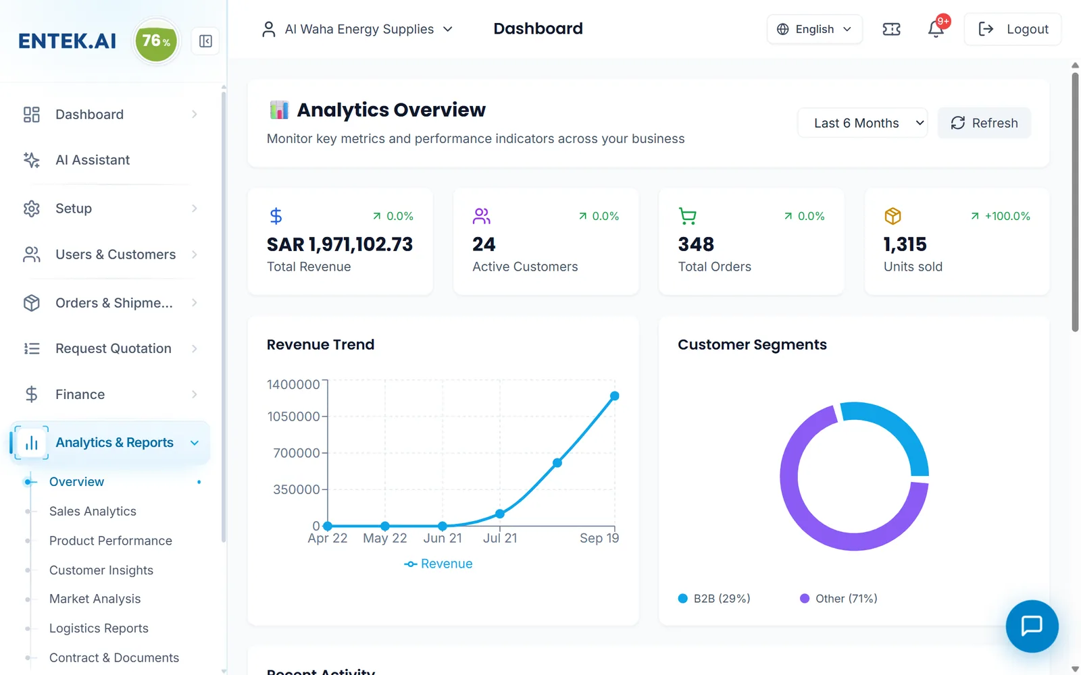Click the Setup gear icon
Viewport: 1081px width, 675px height.
coord(32,209)
